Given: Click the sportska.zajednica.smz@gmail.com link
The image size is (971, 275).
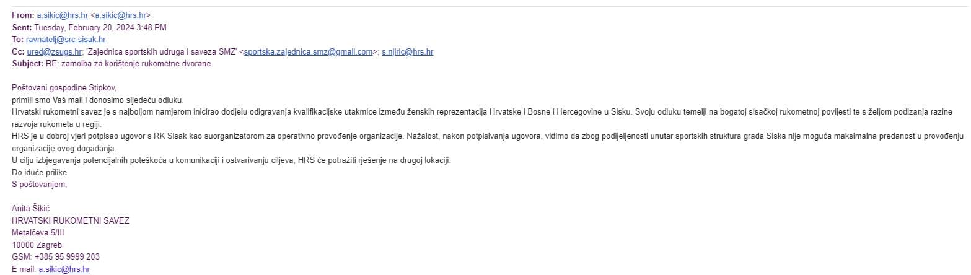Looking at the screenshot, I should coord(309,52).
